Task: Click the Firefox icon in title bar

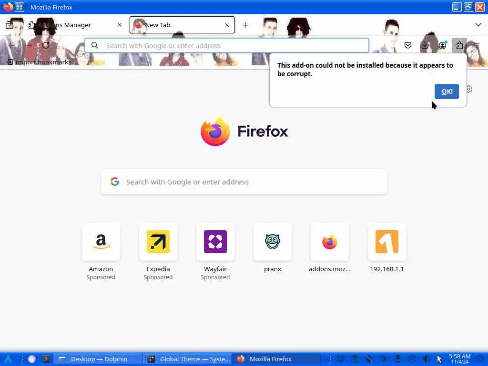Action: (8, 7)
